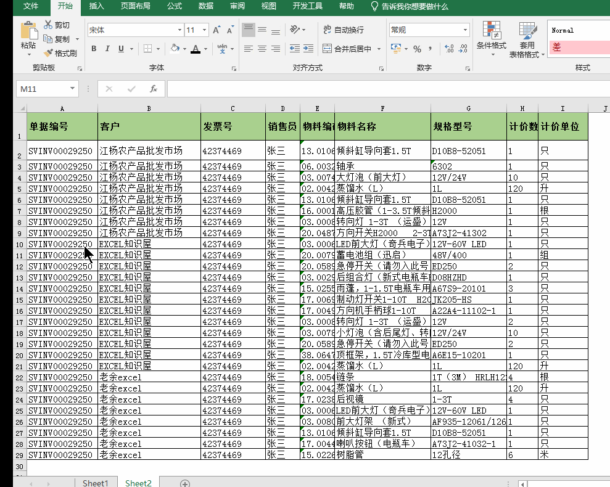
Task: Select the row 15 header
Action: click(x=20, y=300)
